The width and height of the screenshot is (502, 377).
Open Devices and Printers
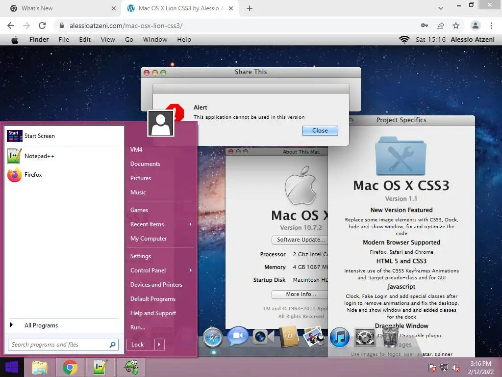pyautogui.click(x=156, y=285)
